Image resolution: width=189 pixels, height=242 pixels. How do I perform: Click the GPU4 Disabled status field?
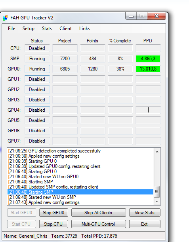coord(37,110)
